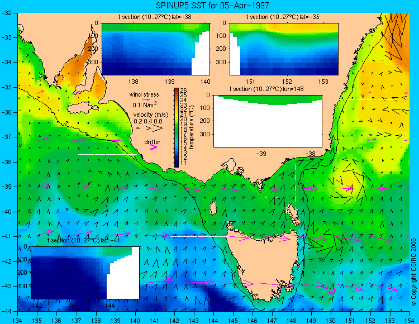Click the '26' value at the colorbar top
419x324 pixels.
click(x=184, y=90)
